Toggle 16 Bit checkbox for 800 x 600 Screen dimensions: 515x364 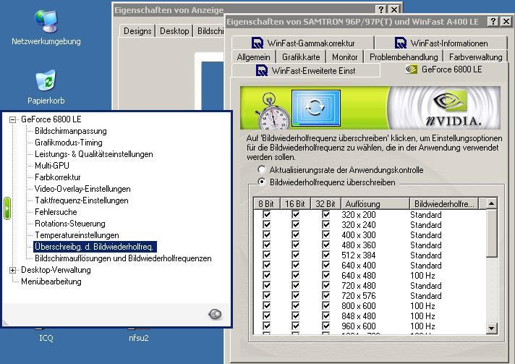296,305
